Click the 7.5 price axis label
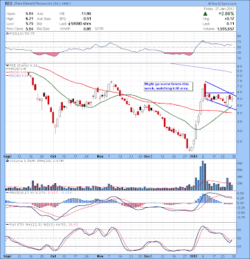Image resolution: width=250 pixels, height=259 pixels. point(240,81)
